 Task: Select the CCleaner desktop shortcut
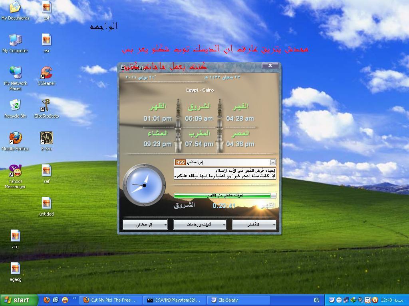[x=46, y=76]
